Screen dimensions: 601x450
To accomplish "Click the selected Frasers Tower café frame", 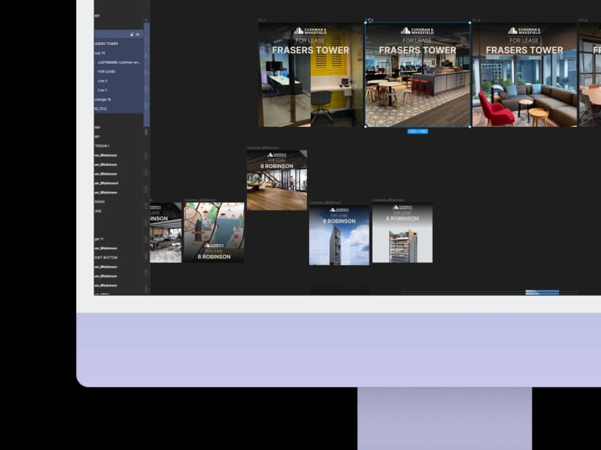I will 418,75.
